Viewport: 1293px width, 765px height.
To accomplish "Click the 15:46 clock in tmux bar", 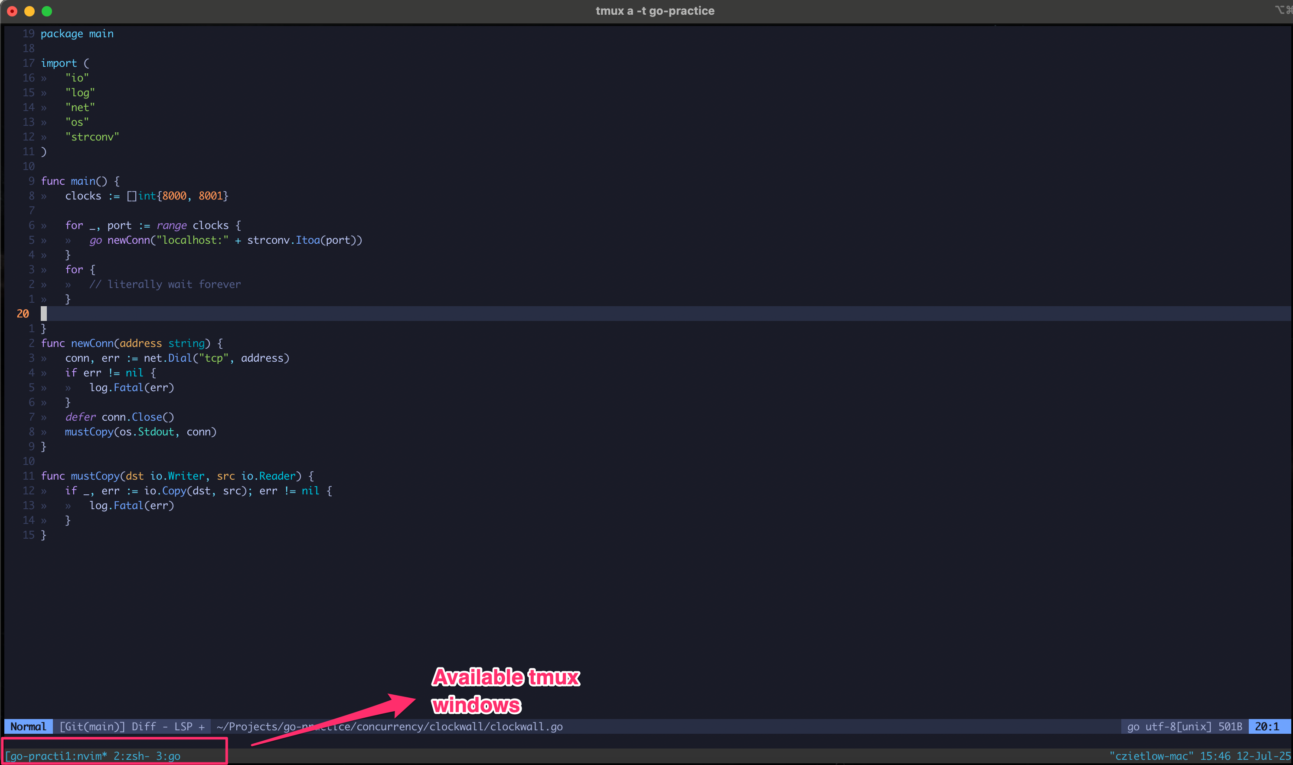I will click(1215, 756).
